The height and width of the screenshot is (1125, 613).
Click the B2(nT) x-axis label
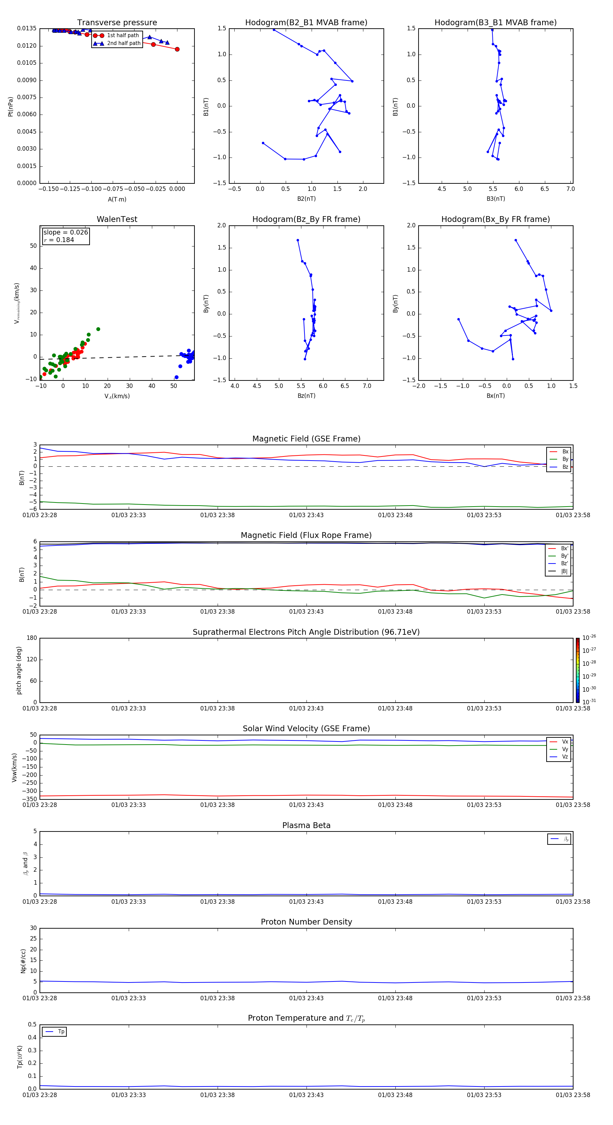click(306, 199)
